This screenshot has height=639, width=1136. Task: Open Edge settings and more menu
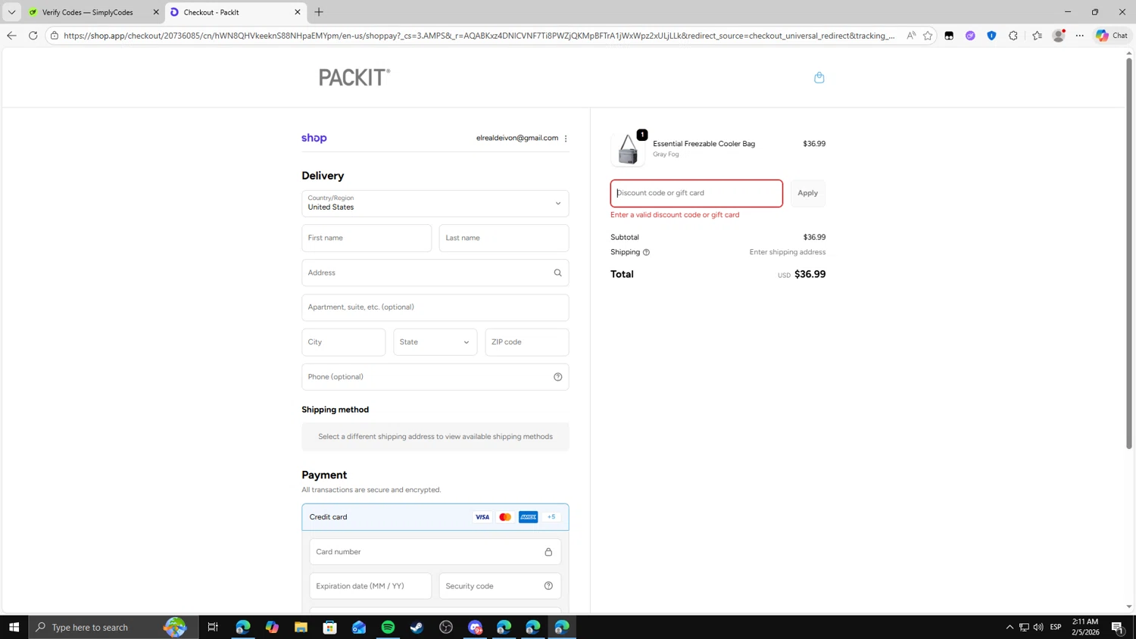pyautogui.click(x=1080, y=36)
